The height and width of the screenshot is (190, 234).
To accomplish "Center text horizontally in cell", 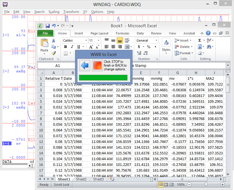I will click(113, 47).
